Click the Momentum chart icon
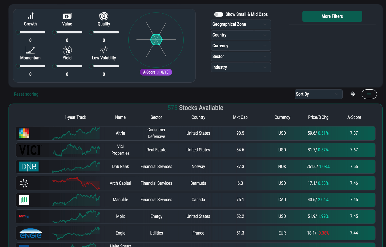Screen dimensions: 386x247 30,50
